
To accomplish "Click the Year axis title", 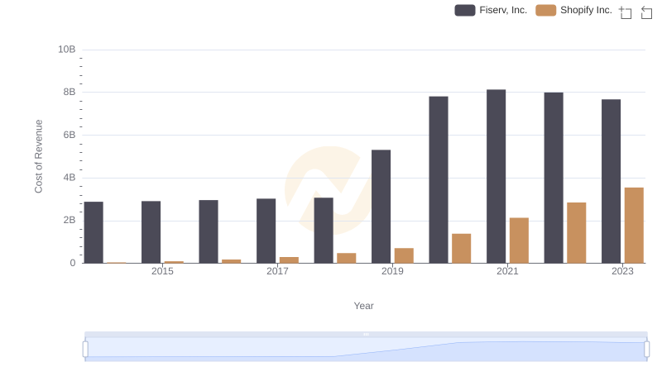I will coord(363,306).
